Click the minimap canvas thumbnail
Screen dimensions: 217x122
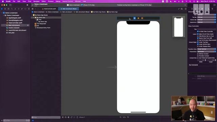(179, 27)
